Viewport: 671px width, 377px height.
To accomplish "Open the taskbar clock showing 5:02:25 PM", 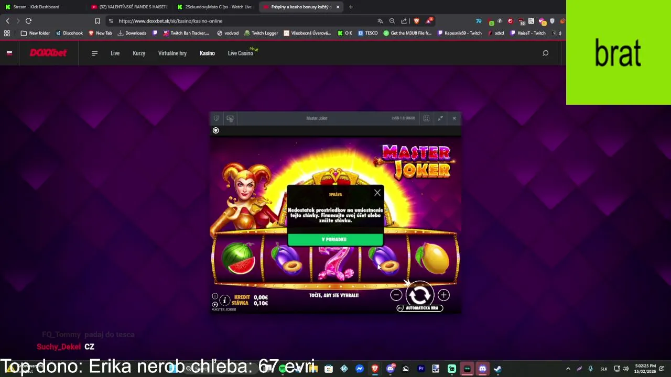I will (x=645, y=369).
